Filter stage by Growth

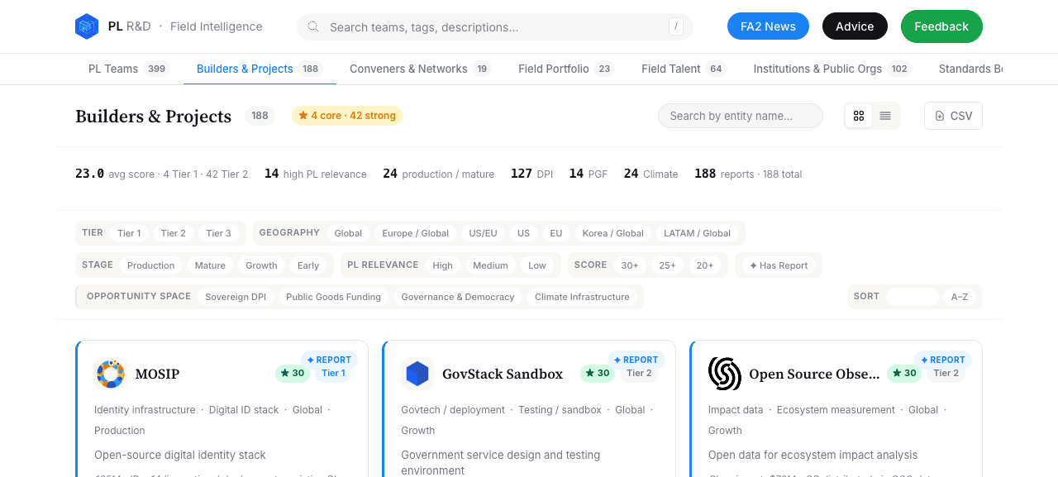coord(261,265)
